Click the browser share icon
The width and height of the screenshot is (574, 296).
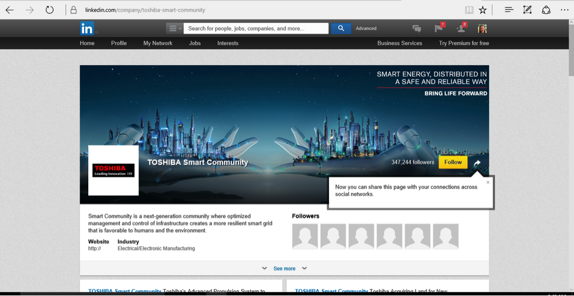pos(546,10)
